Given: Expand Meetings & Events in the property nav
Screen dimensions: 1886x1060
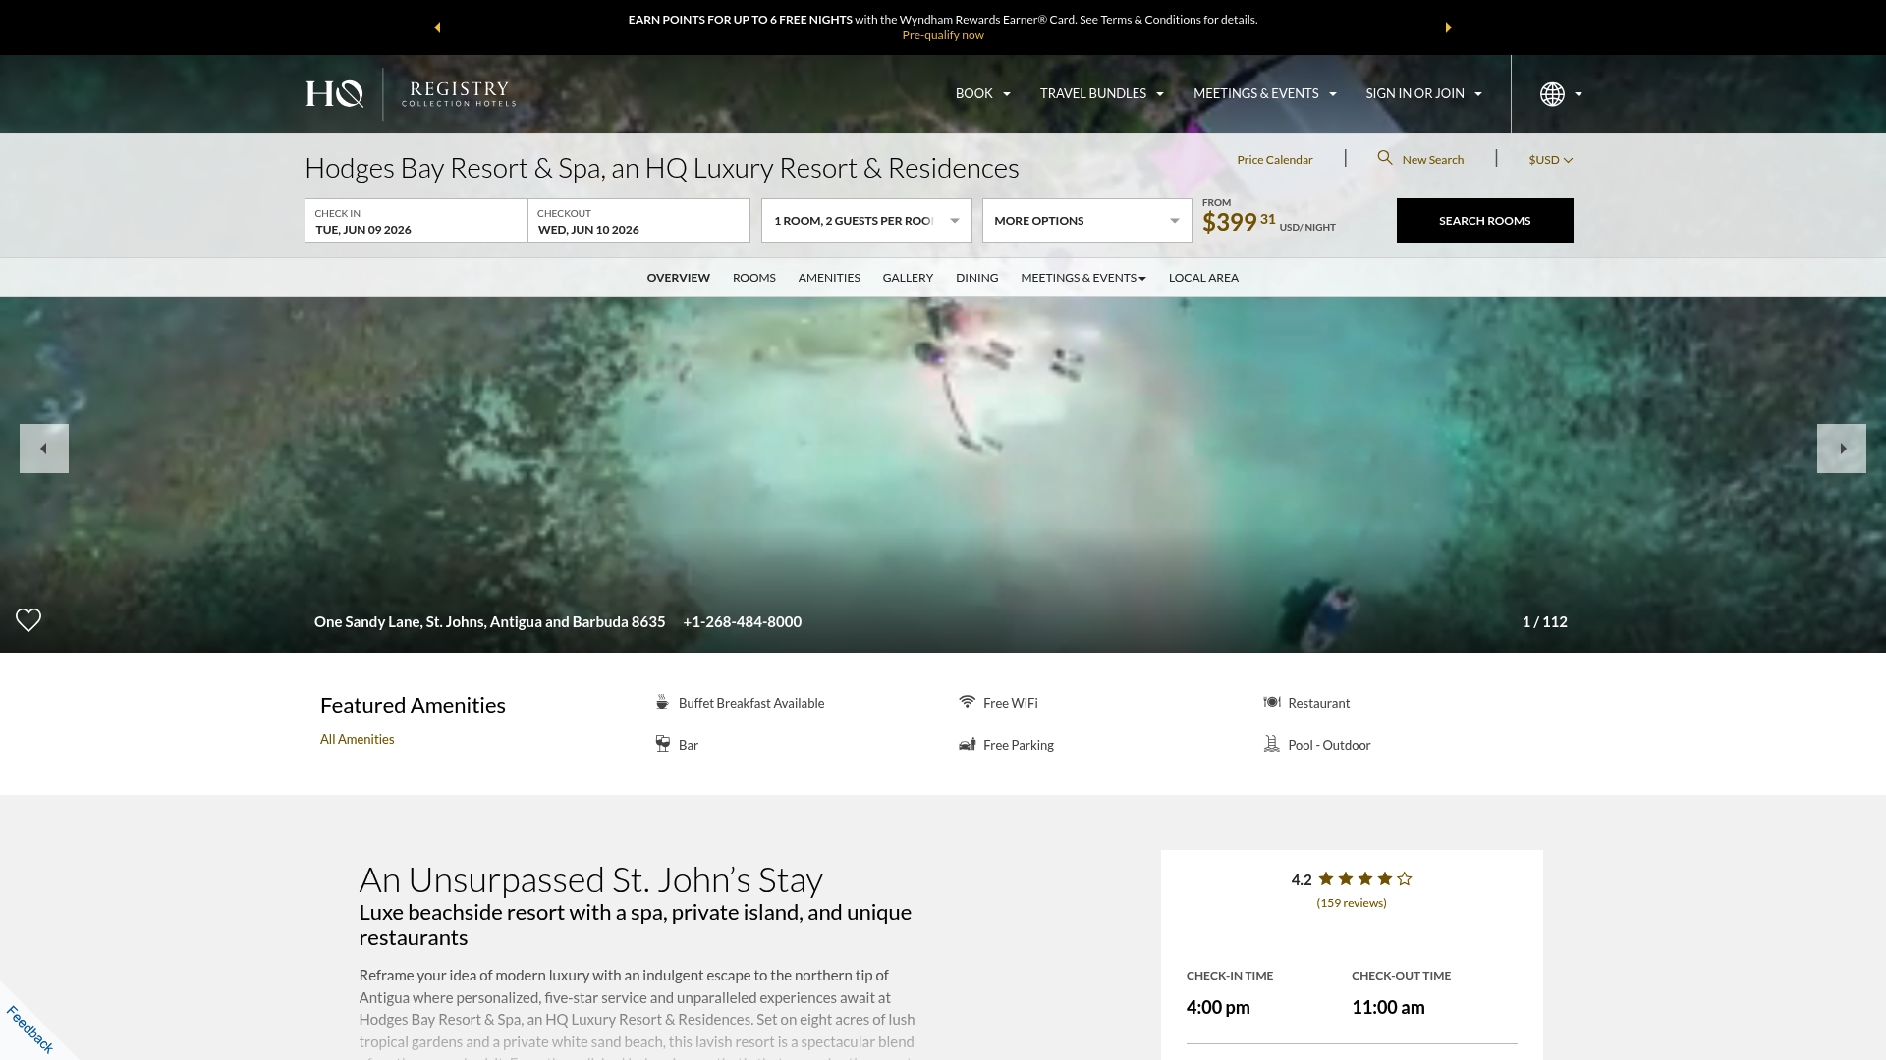Looking at the screenshot, I should click(x=1083, y=278).
